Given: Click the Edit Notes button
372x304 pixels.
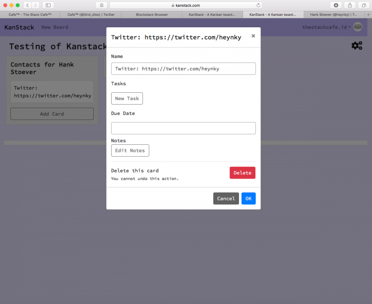Looking at the screenshot, I should coord(130,151).
